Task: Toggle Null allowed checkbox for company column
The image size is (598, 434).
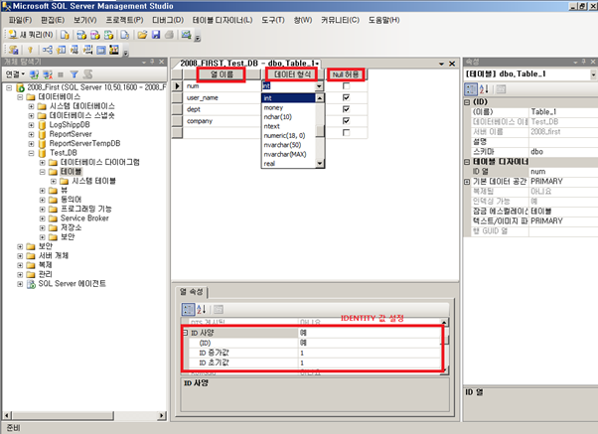Action: click(x=346, y=121)
